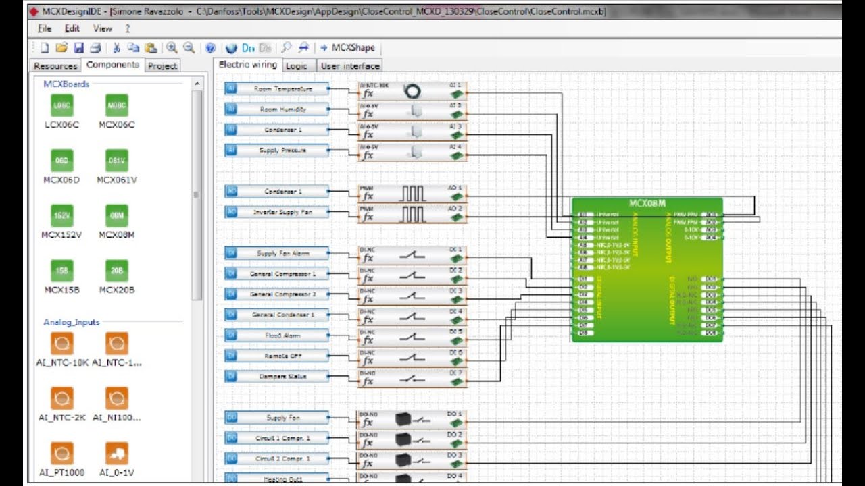The height and width of the screenshot is (486, 865).
Task: Switch to the Project tab
Action: click(162, 65)
